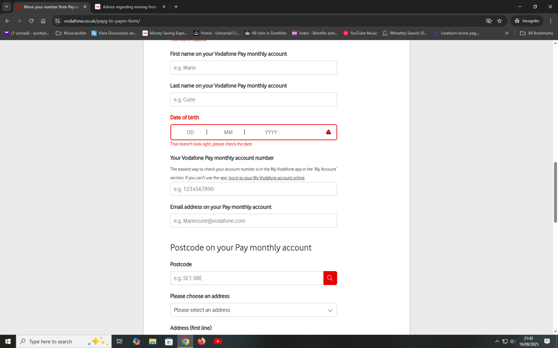The image size is (558, 348).
Task: Open the browser home page icon
Action: [x=43, y=21]
